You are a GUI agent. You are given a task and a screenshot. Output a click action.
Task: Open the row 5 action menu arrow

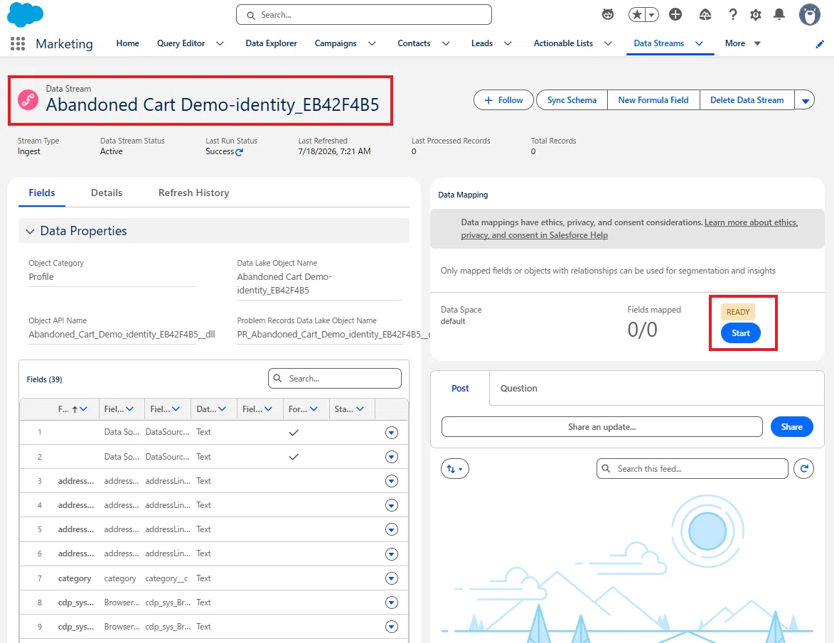pos(392,530)
